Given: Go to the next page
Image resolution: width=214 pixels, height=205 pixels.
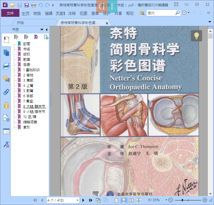Looking at the screenshot, I should [x=83, y=200].
